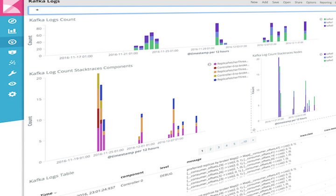Go to page 5 of the logs table

[x=234, y=144]
